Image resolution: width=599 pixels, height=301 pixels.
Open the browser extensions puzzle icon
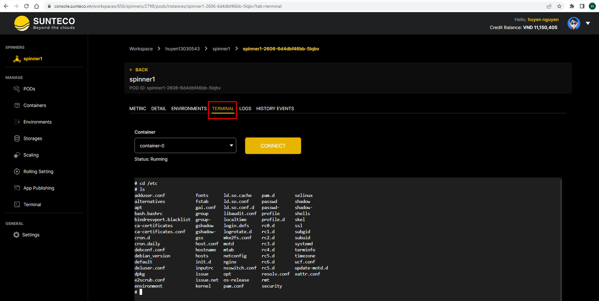[572, 6]
